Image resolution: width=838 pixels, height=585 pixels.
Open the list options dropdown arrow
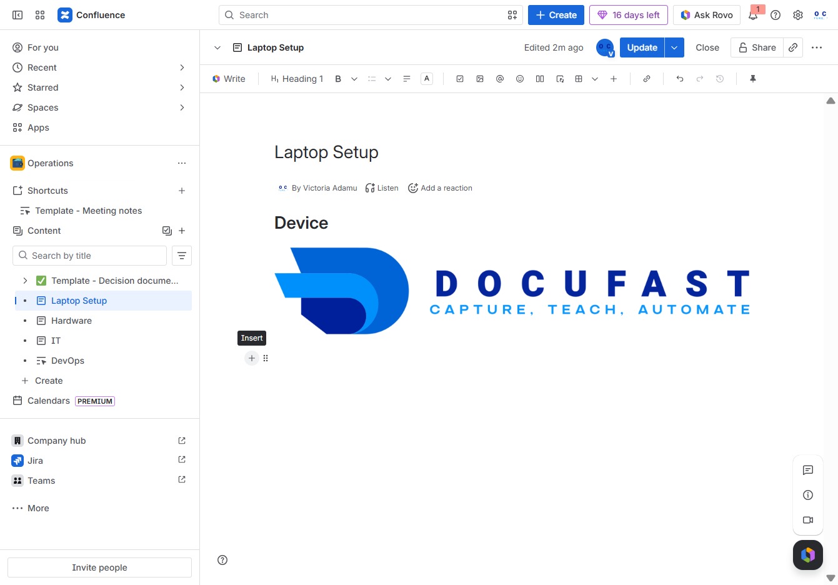388,79
